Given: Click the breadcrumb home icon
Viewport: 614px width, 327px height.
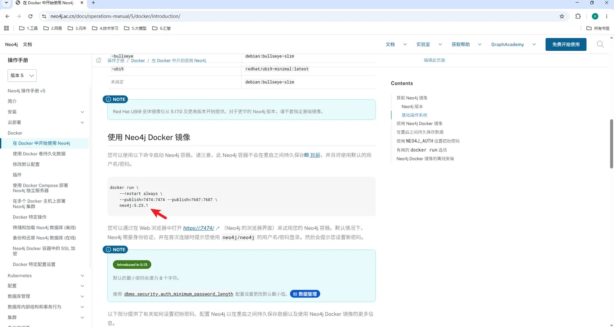Looking at the screenshot, I should (99, 60).
